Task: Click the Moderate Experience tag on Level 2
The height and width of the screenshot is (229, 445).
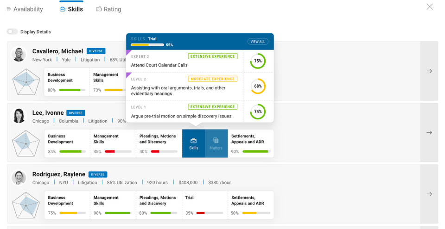Action: [213, 79]
